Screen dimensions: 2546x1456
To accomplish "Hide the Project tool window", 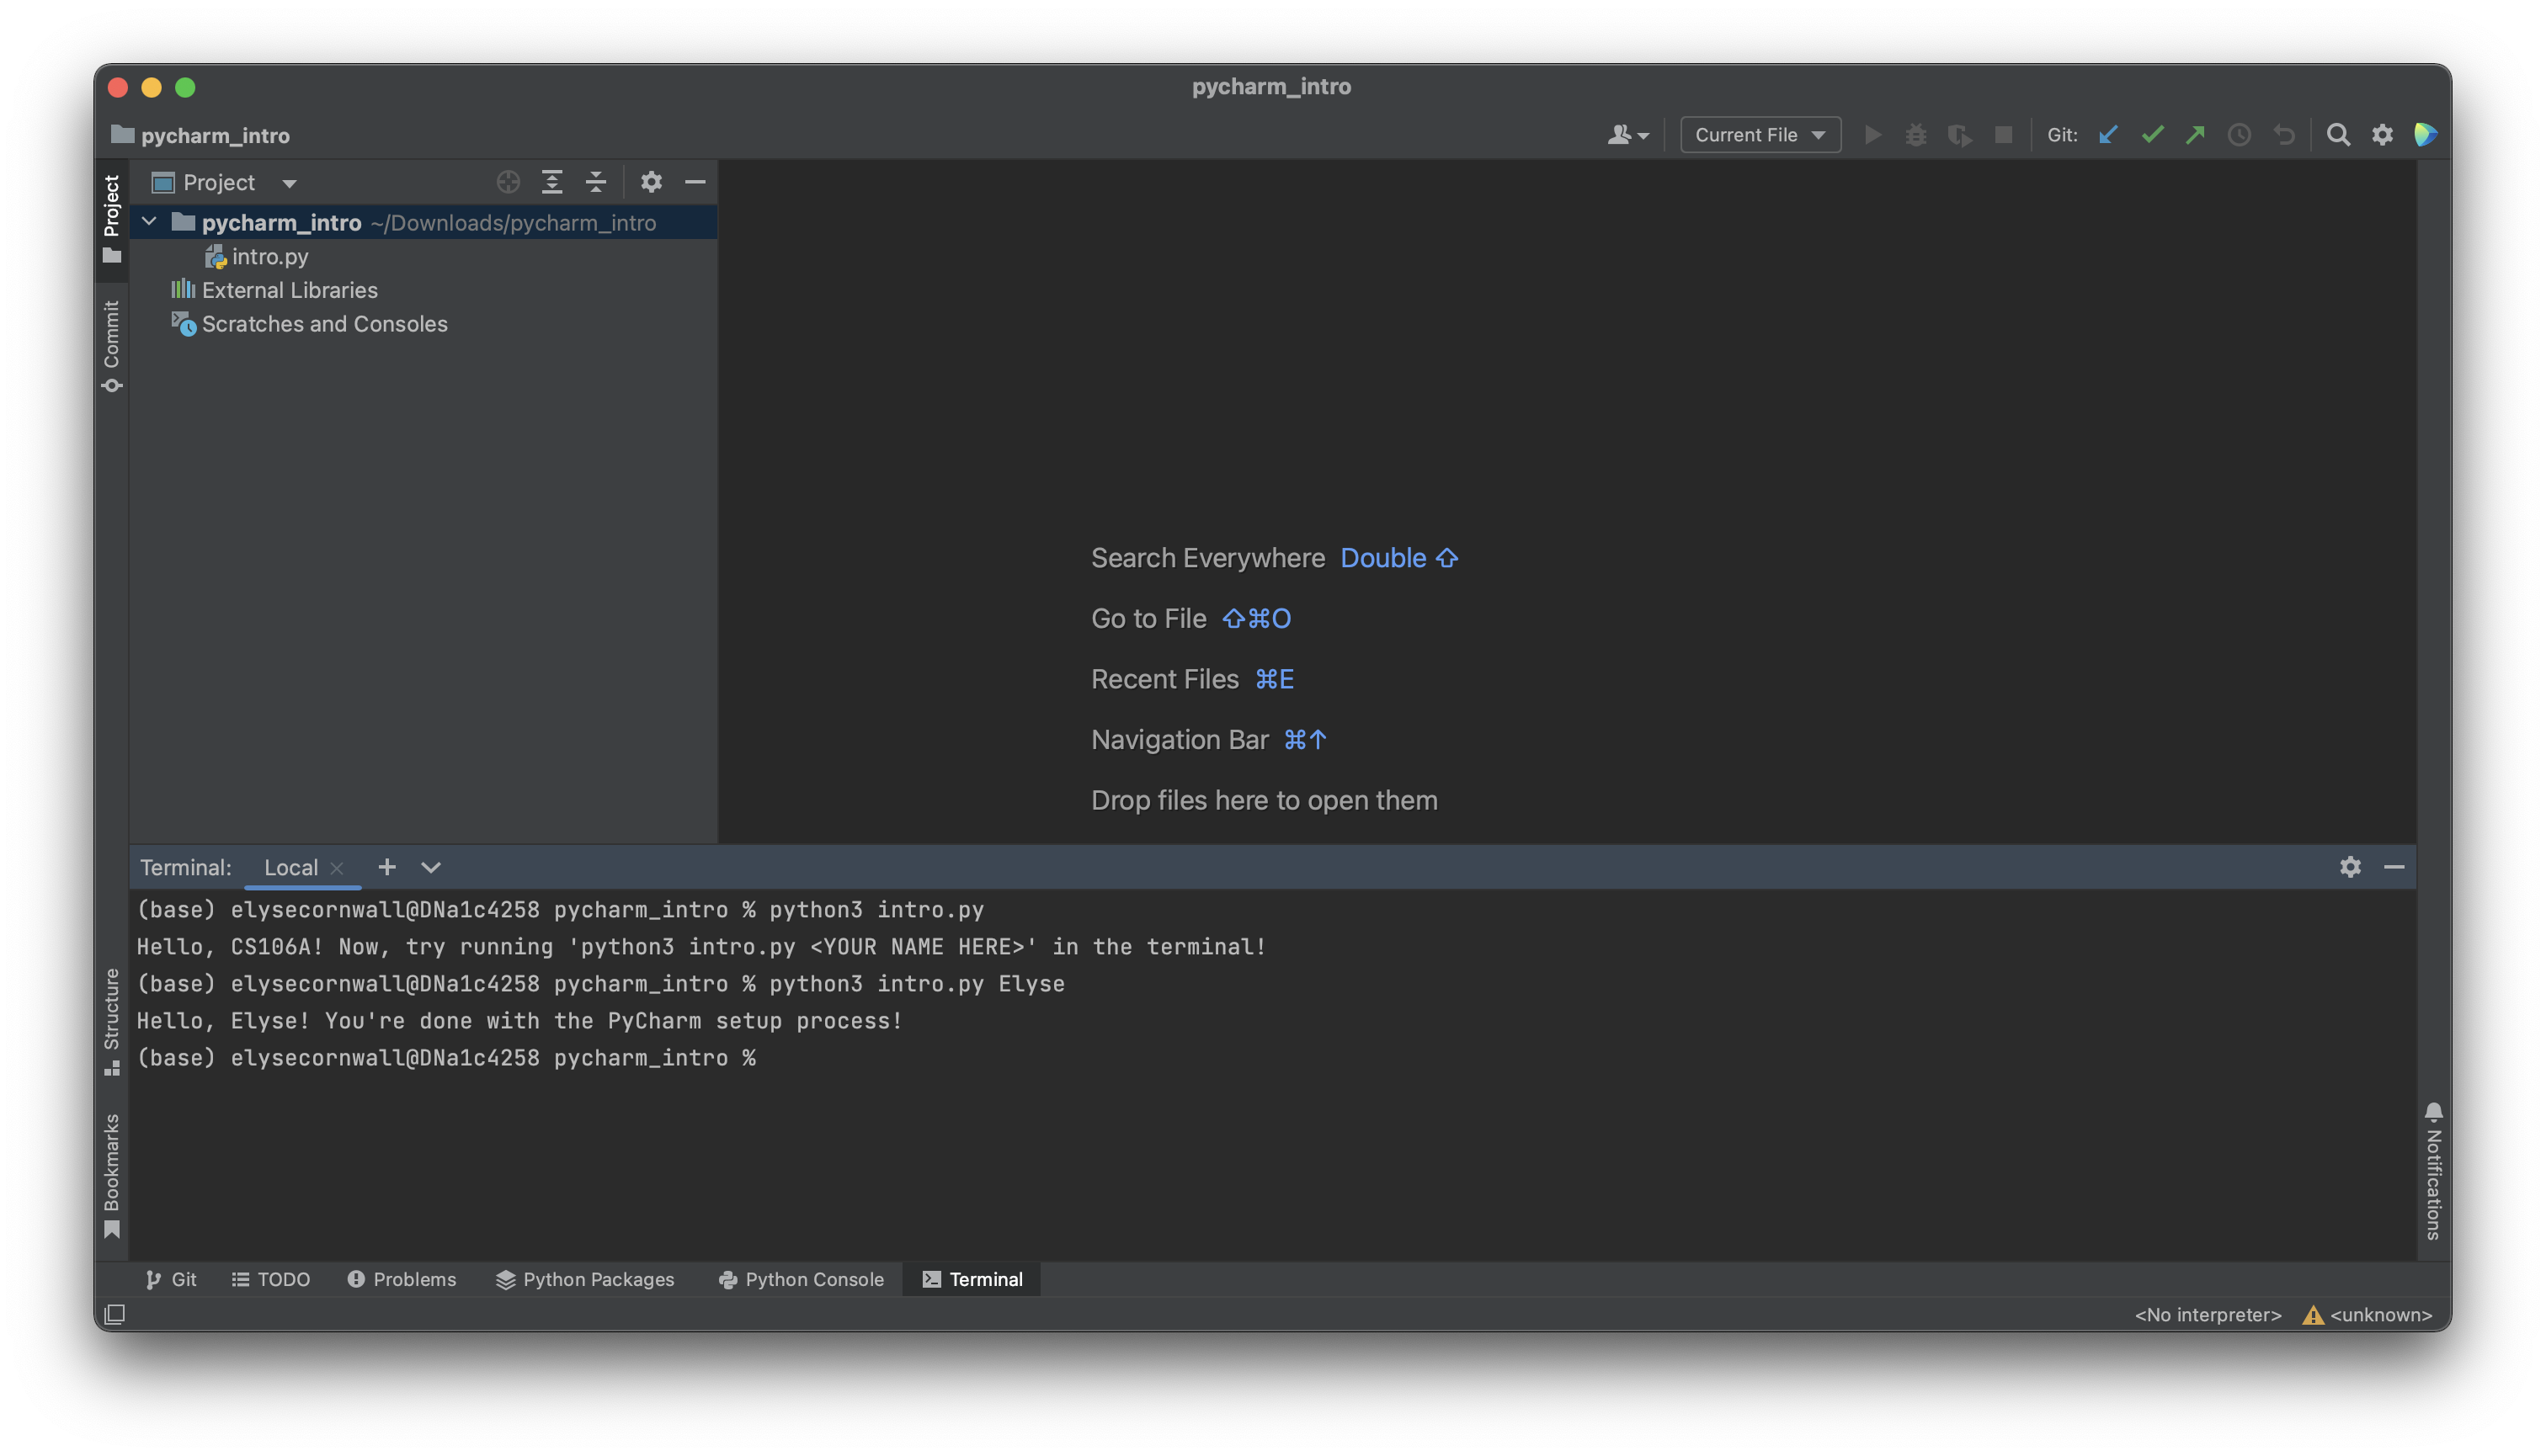I will (x=695, y=182).
